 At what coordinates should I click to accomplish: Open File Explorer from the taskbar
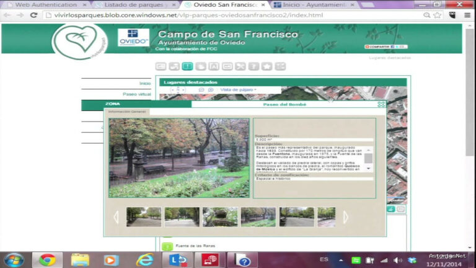[x=80, y=260]
